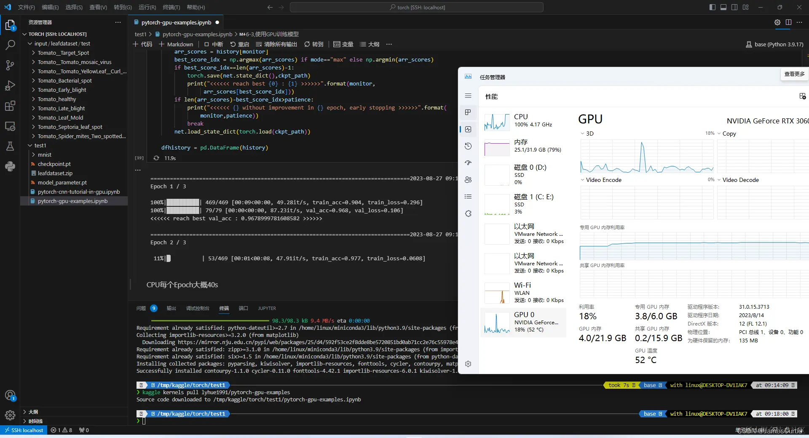This screenshot has width=809, height=438.
Task: Click the See more button in Task Manager
Action: (794, 74)
